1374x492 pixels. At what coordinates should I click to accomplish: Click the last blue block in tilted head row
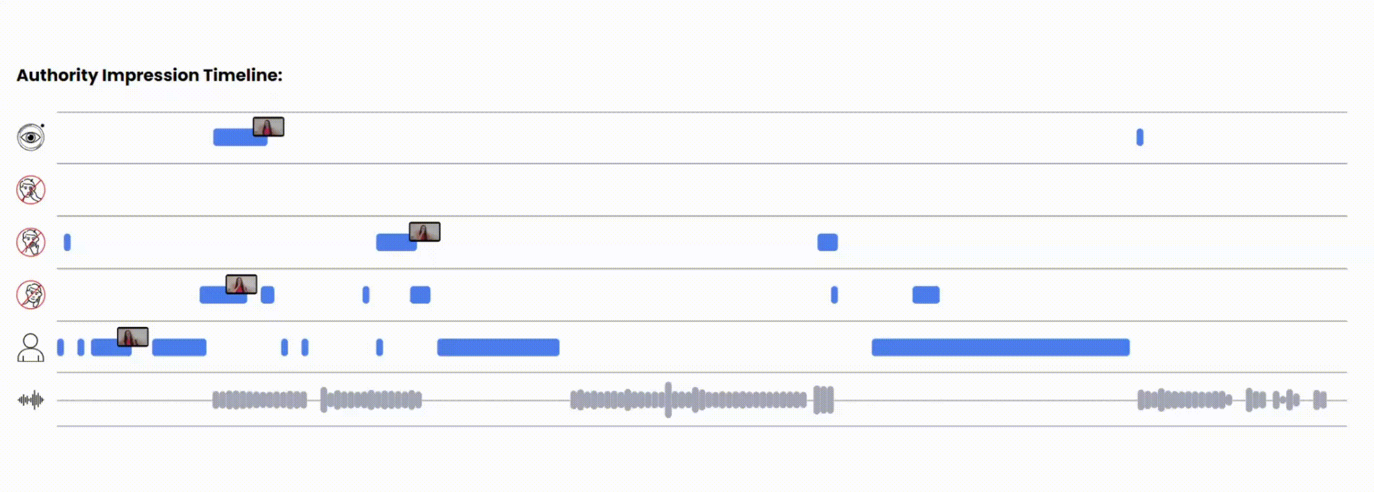pyautogui.click(x=926, y=295)
